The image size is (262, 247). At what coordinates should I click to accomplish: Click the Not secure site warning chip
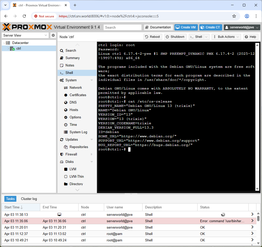pyautogui.click(x=44, y=16)
